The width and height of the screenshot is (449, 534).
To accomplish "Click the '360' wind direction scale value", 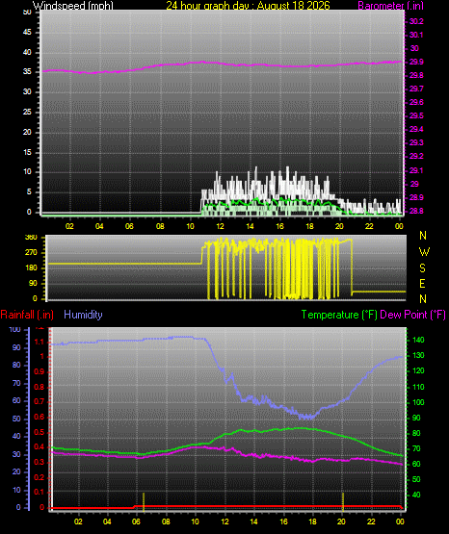I will 31,238.
